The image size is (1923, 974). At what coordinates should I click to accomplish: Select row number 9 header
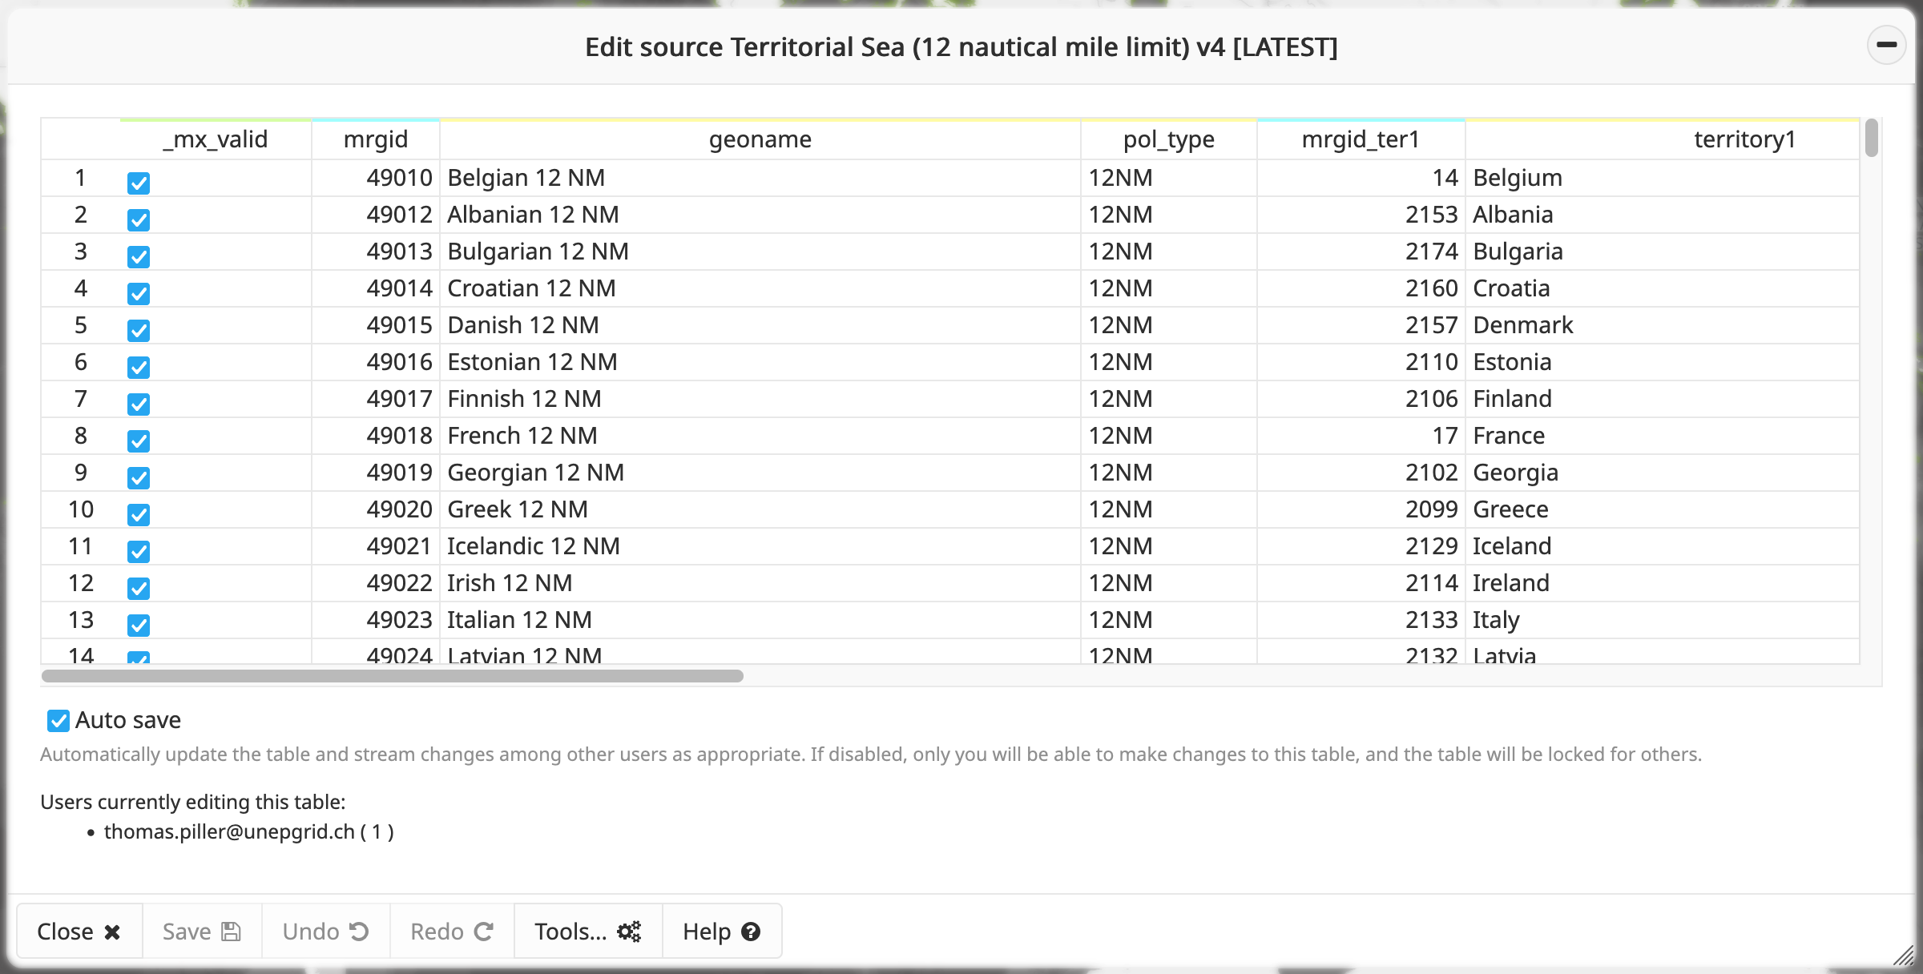coord(80,473)
